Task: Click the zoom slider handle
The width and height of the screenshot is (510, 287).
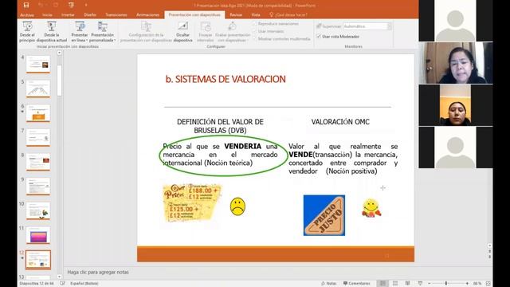Action: (x=446, y=284)
